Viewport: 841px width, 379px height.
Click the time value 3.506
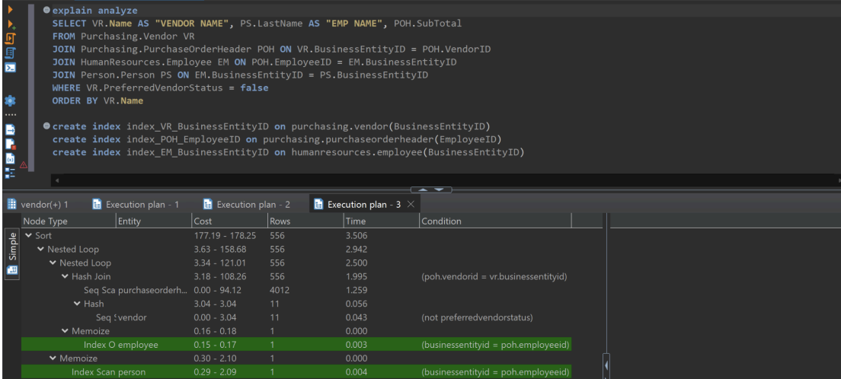[x=357, y=235]
